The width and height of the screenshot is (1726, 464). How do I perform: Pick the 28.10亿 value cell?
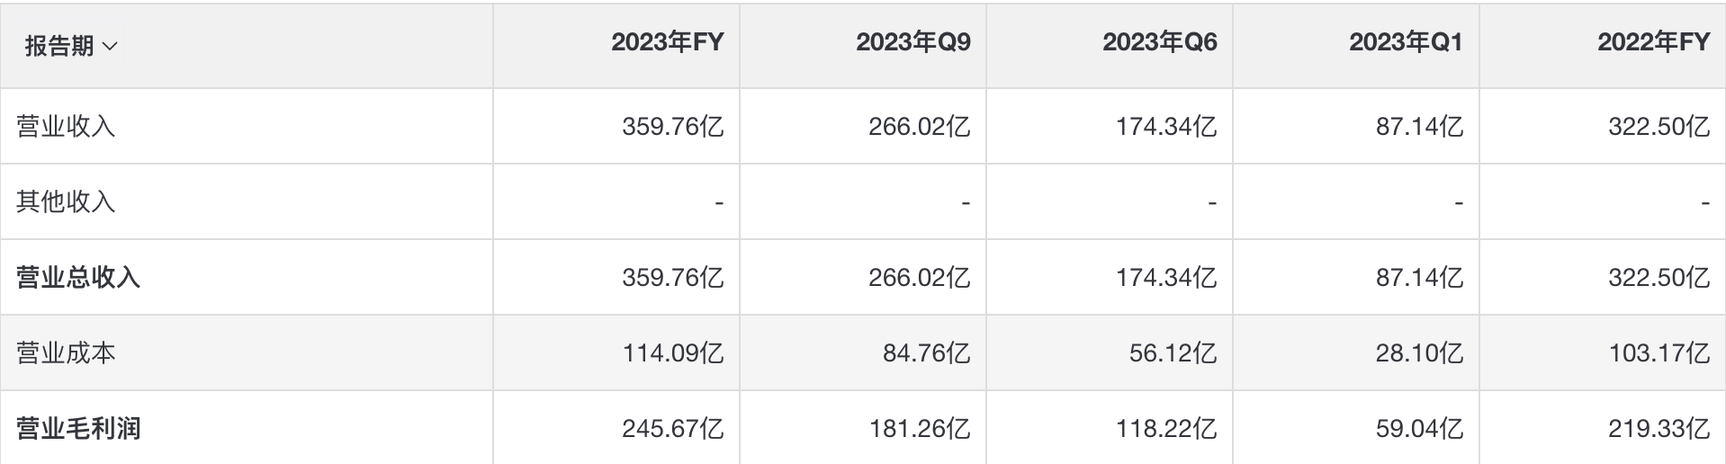pyautogui.click(x=1419, y=352)
